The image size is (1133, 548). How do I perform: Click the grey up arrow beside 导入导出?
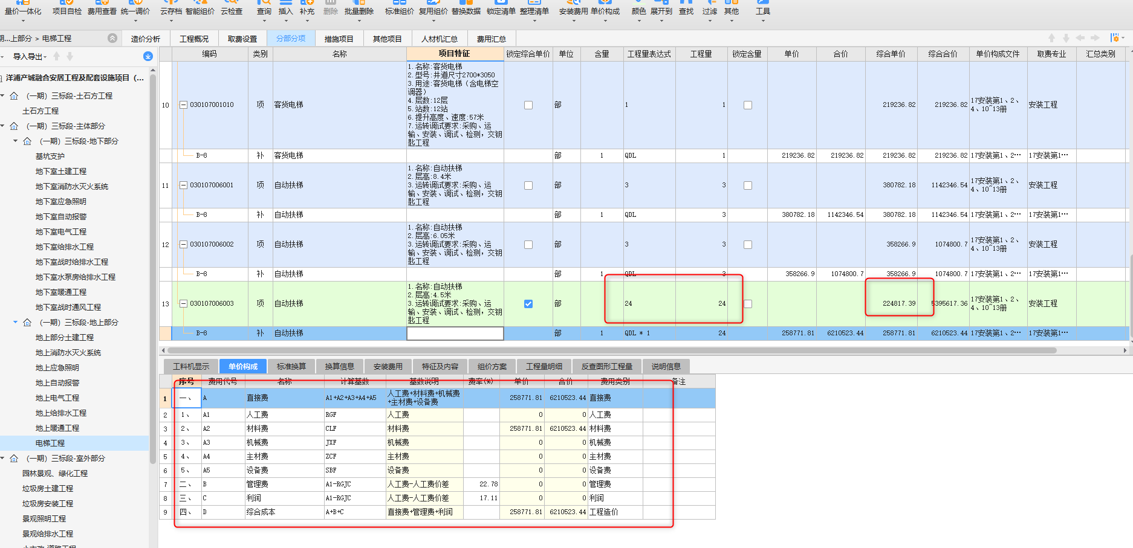click(57, 56)
